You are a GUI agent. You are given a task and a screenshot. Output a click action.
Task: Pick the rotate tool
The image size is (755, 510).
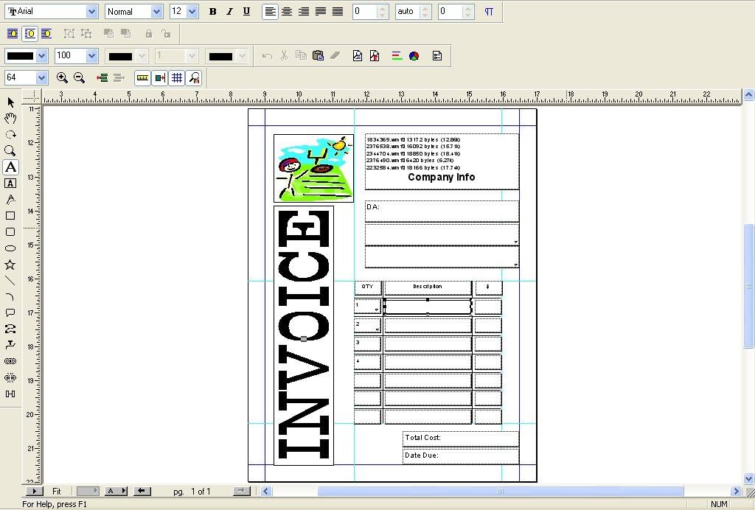pos(10,135)
